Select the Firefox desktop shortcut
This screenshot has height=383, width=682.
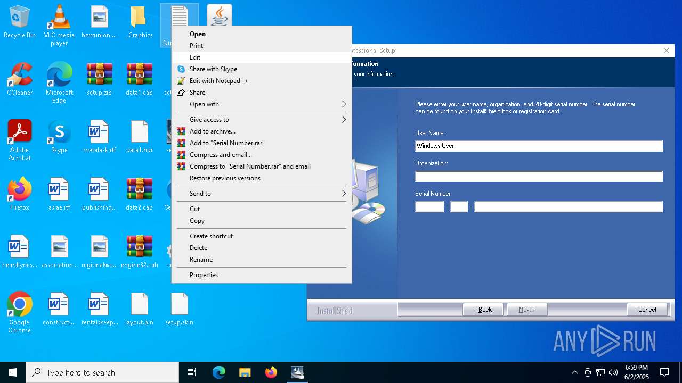20,194
